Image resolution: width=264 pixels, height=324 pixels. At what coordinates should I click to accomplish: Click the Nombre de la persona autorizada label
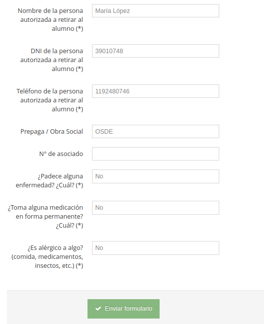pyautogui.click(x=51, y=20)
